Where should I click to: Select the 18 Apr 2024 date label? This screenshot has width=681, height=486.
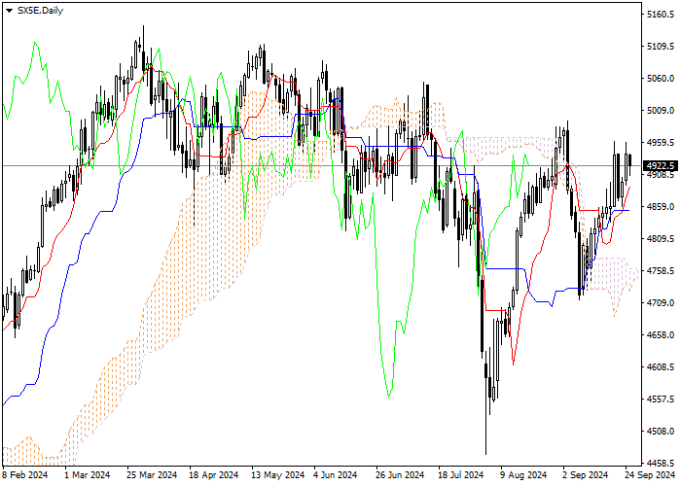tap(214, 475)
